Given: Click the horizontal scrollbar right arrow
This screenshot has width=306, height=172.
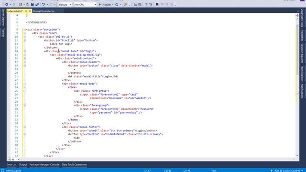Looking at the screenshot, I should tap(294, 160).
